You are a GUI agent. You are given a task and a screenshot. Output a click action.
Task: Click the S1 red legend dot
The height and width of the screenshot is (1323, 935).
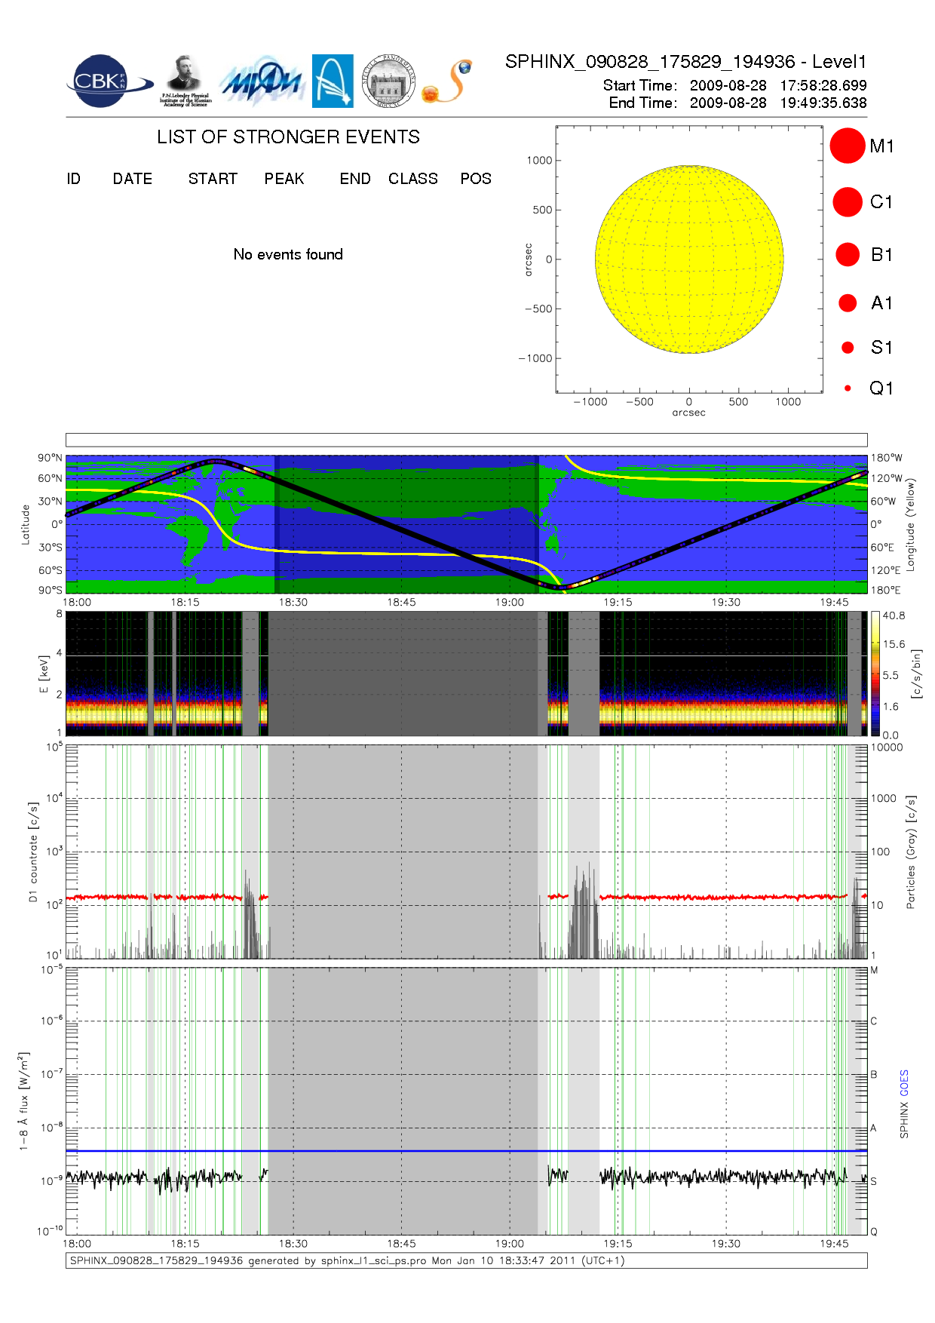[848, 347]
